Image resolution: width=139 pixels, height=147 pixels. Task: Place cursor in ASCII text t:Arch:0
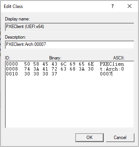click(112, 69)
